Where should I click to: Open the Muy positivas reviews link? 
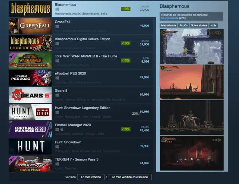click(170, 18)
